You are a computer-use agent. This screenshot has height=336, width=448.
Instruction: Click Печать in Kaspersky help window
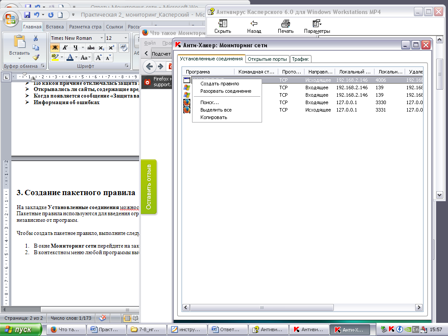[285, 27]
